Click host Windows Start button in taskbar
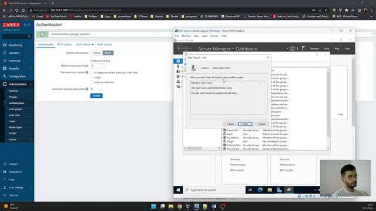 [153, 206]
